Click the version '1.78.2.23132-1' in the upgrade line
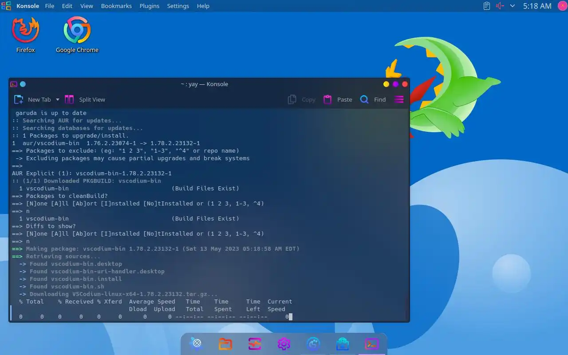The width and height of the screenshot is (568, 355). click(175, 143)
